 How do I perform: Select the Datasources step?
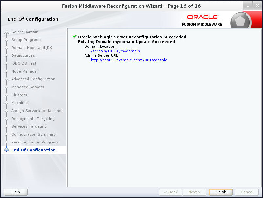[23, 55]
